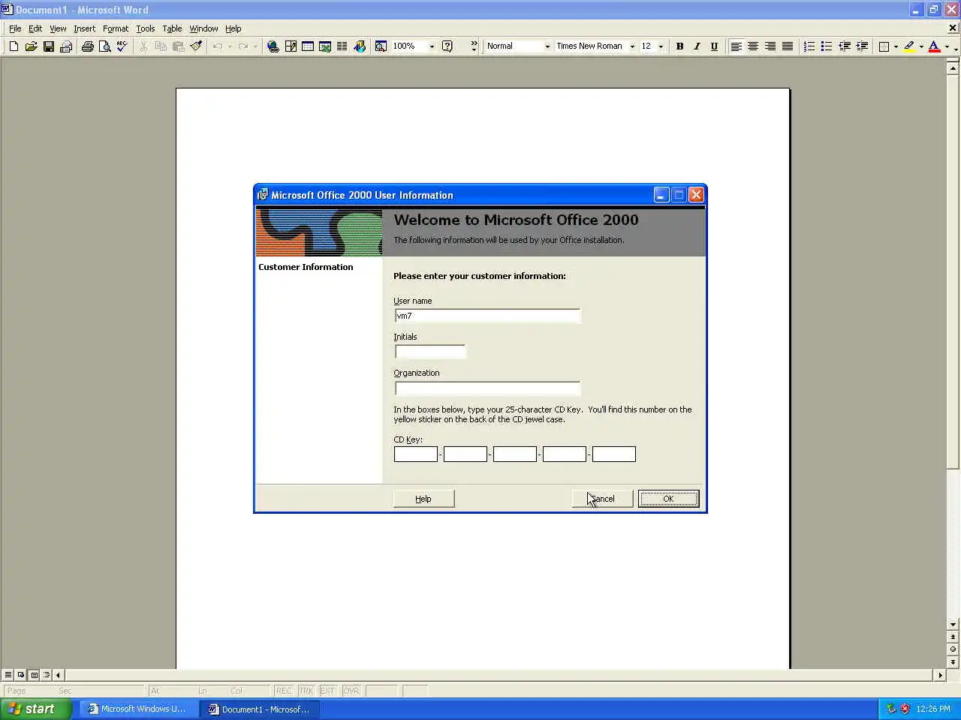Run the Spelling and Grammar check icon
This screenshot has width=961, height=720.
click(122, 46)
